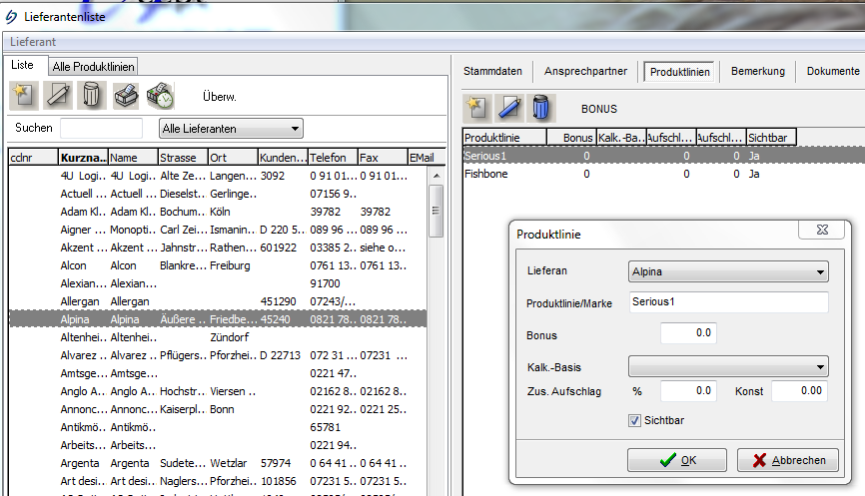Open the Alle Lieferanten filter dropdown

tap(231, 129)
